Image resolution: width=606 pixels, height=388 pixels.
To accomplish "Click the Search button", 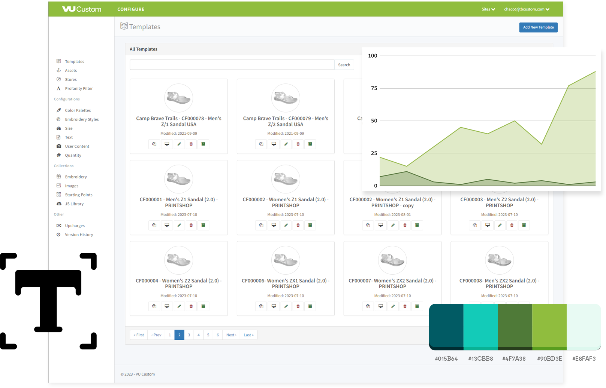I will click(344, 65).
